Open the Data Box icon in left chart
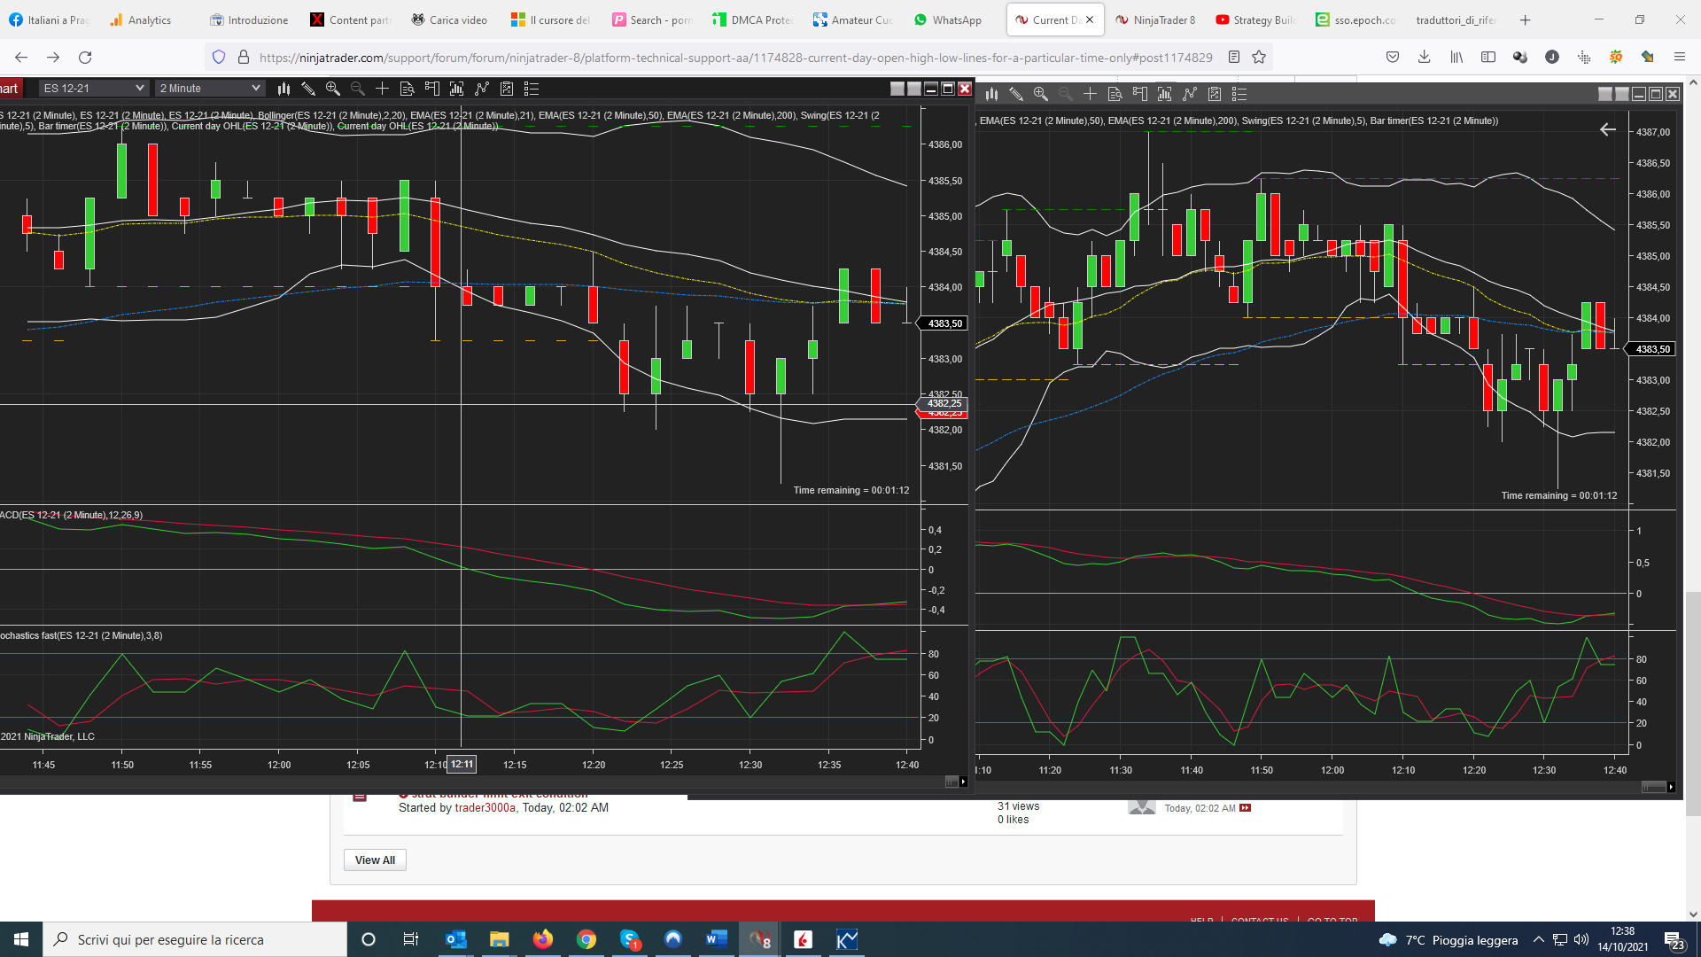The height and width of the screenshot is (957, 1701). click(407, 89)
